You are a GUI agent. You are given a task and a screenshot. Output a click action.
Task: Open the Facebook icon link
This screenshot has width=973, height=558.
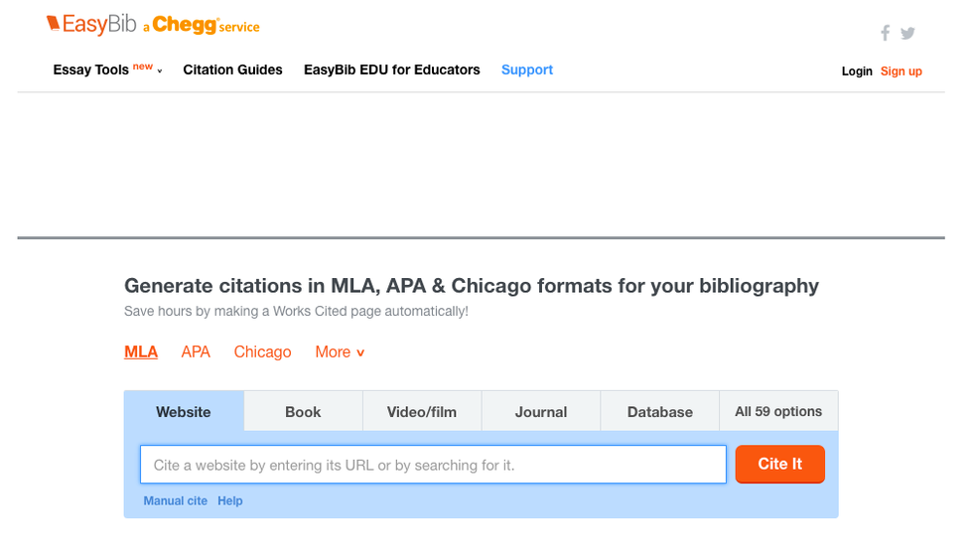[885, 34]
